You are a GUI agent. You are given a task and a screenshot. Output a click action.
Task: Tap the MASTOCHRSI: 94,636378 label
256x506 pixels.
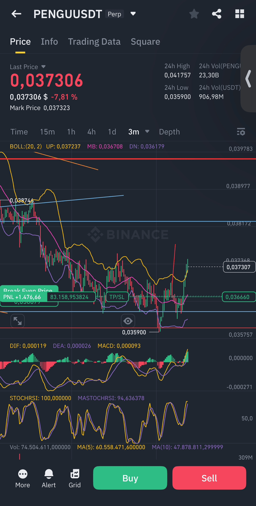(x=111, y=398)
